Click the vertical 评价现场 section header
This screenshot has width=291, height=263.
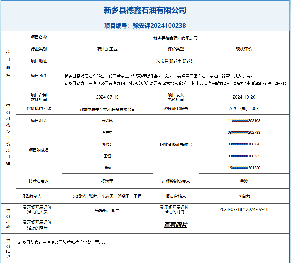point(8,219)
